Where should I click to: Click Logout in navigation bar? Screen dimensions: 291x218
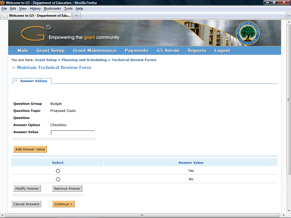pyautogui.click(x=222, y=50)
